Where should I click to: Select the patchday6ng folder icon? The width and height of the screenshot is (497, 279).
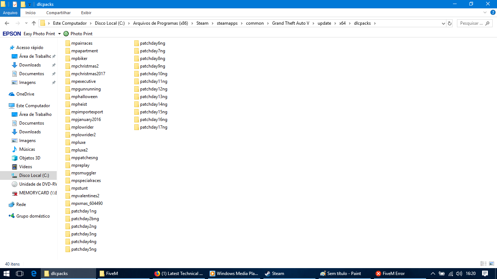(136, 43)
